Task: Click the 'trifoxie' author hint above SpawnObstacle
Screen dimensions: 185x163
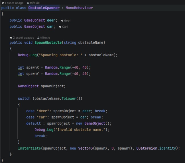Action: pos(45,38)
